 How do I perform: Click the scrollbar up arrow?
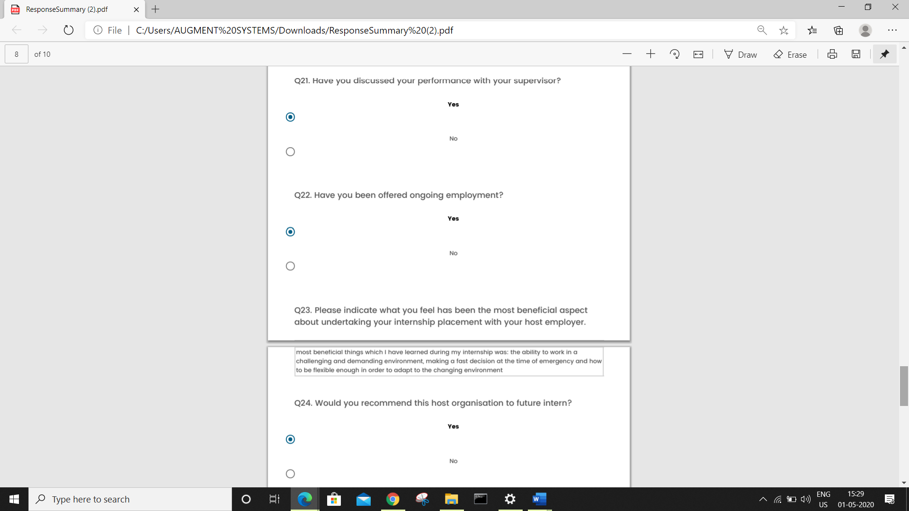click(904, 48)
